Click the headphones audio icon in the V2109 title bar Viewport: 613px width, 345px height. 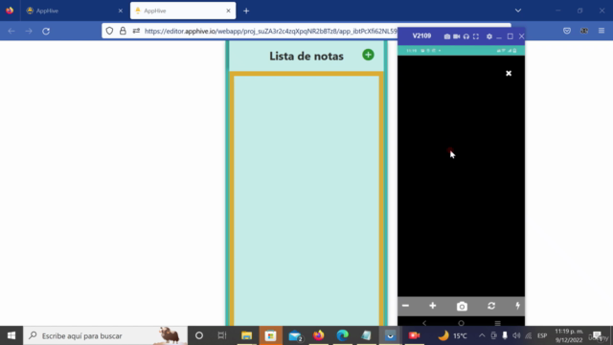coord(466,36)
